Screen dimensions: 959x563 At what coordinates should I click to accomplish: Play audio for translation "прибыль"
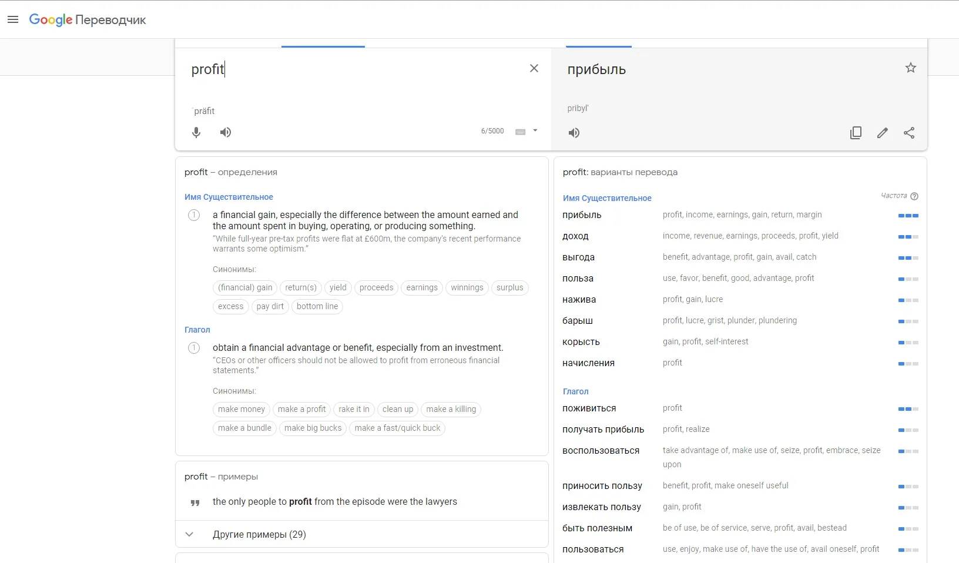574,133
